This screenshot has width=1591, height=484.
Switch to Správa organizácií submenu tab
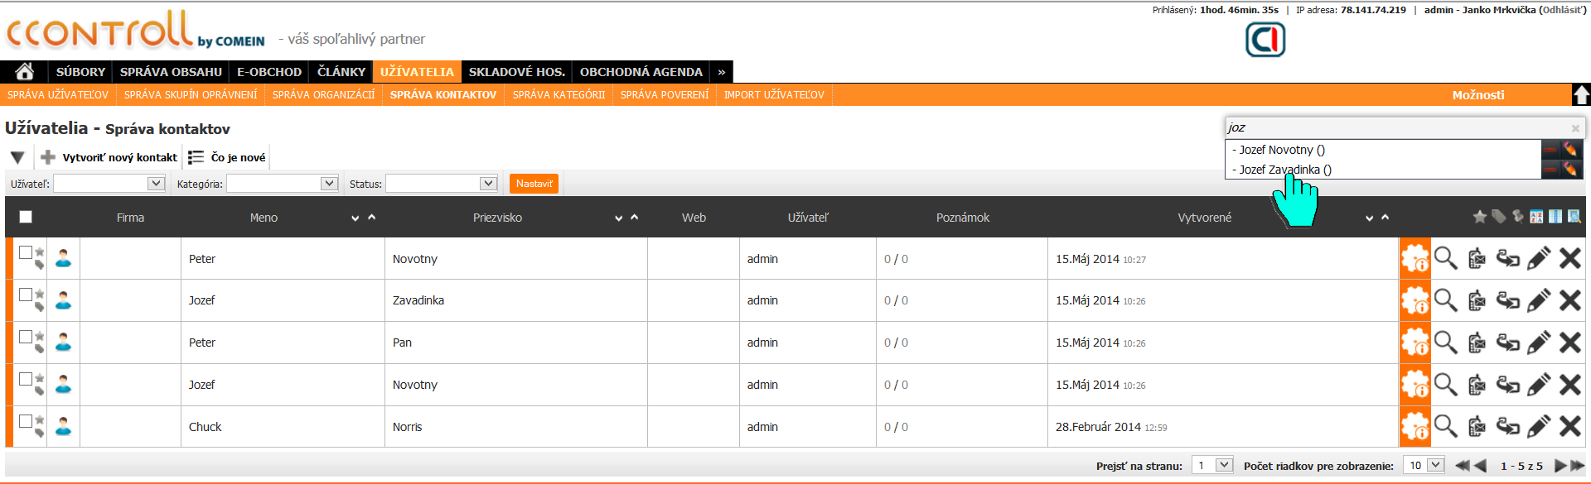[x=323, y=95]
